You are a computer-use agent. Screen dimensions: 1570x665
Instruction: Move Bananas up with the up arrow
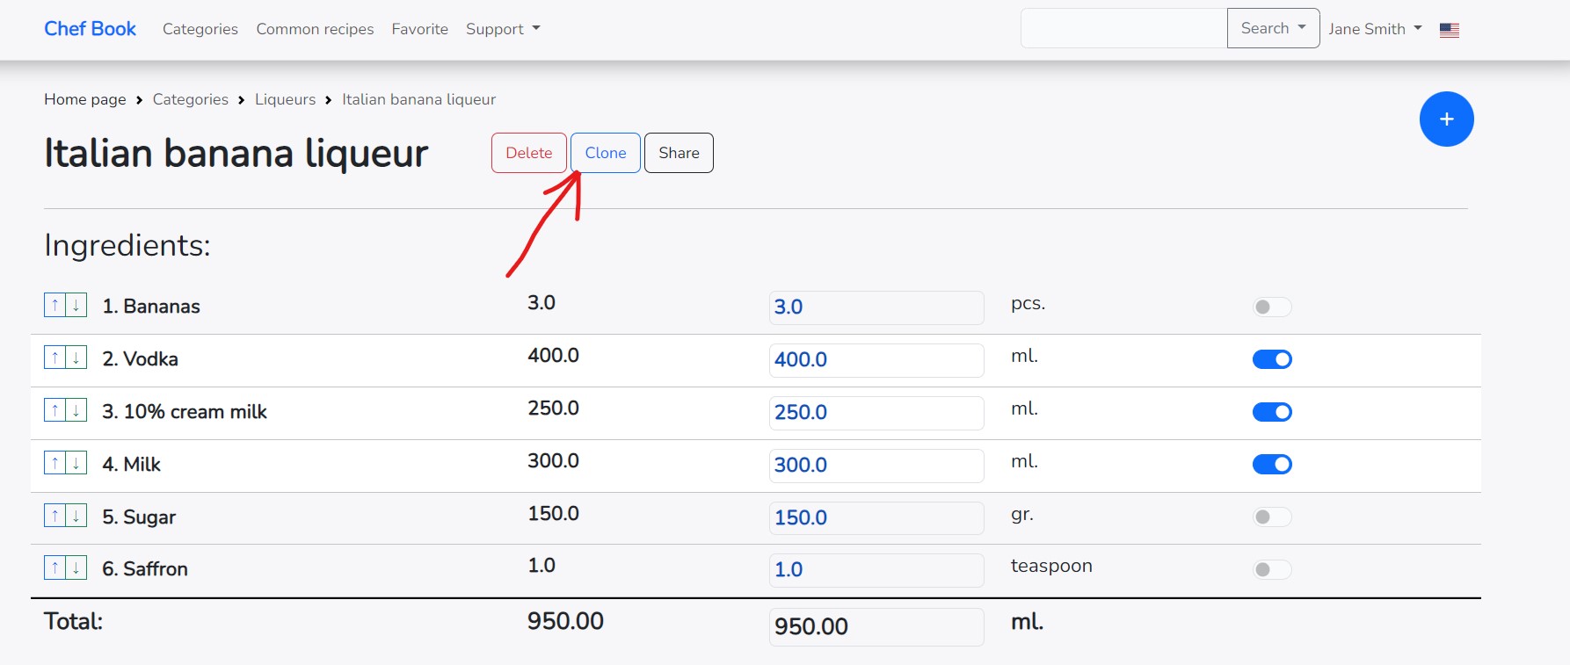tap(55, 306)
